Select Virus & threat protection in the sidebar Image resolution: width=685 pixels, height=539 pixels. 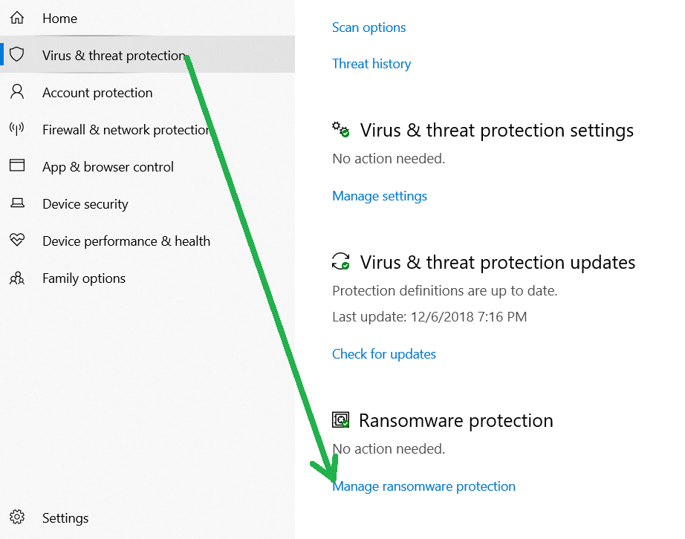pos(113,55)
